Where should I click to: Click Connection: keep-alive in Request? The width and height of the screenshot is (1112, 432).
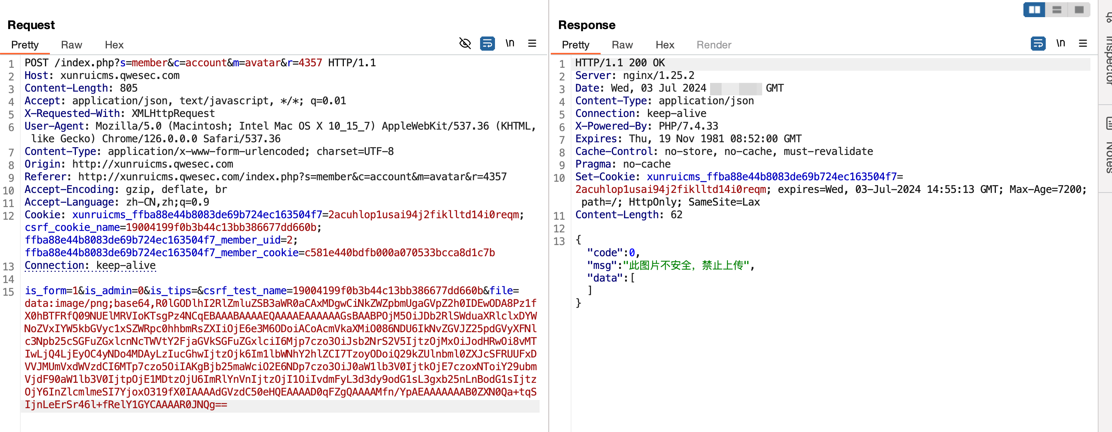coord(90,266)
